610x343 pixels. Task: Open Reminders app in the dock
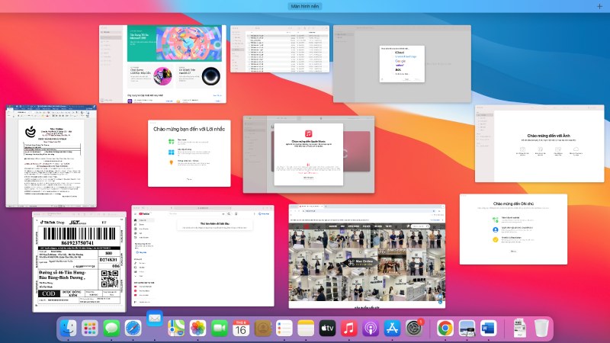point(284,329)
